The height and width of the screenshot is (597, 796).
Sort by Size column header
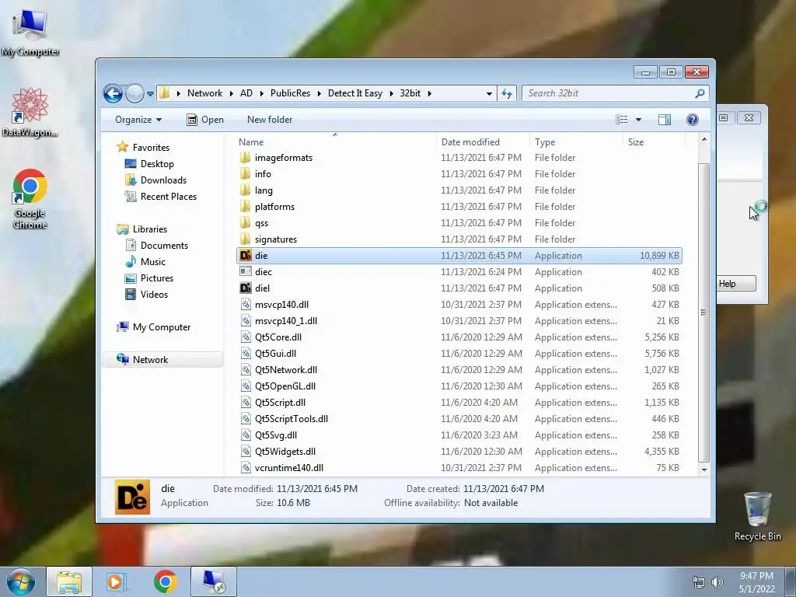coord(654,142)
